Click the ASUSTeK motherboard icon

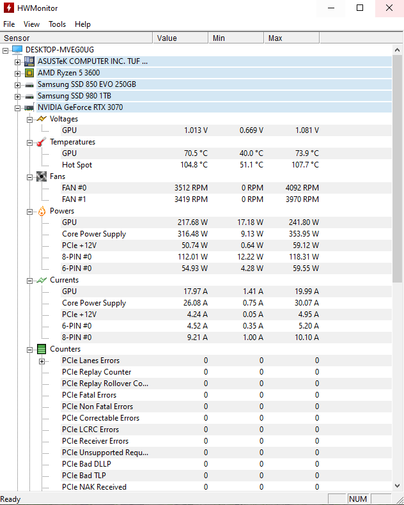tap(29, 61)
